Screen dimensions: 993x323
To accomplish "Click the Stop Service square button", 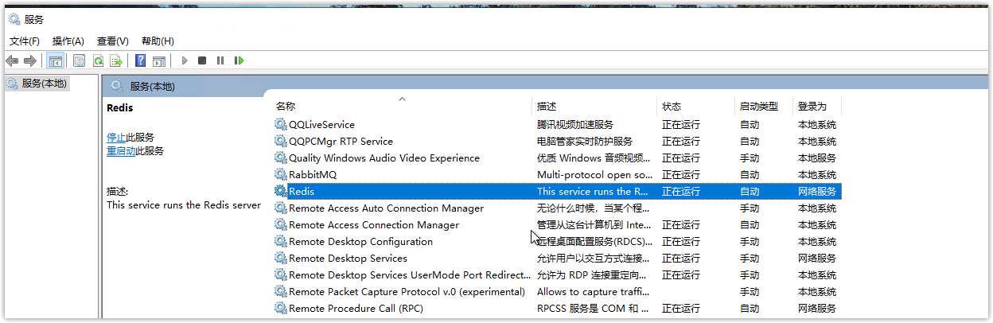I will click(202, 60).
